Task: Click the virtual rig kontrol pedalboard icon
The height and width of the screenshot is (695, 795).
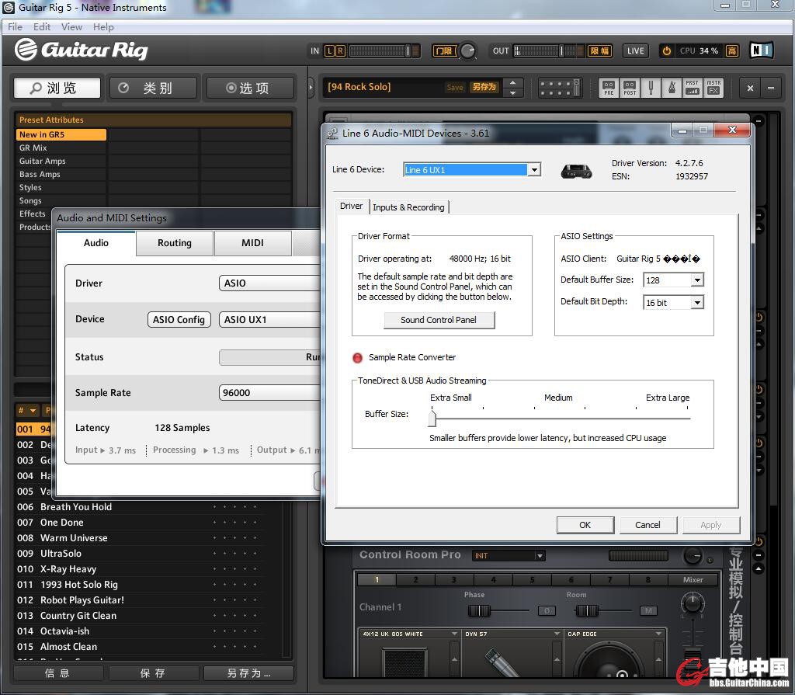Action: coord(560,88)
